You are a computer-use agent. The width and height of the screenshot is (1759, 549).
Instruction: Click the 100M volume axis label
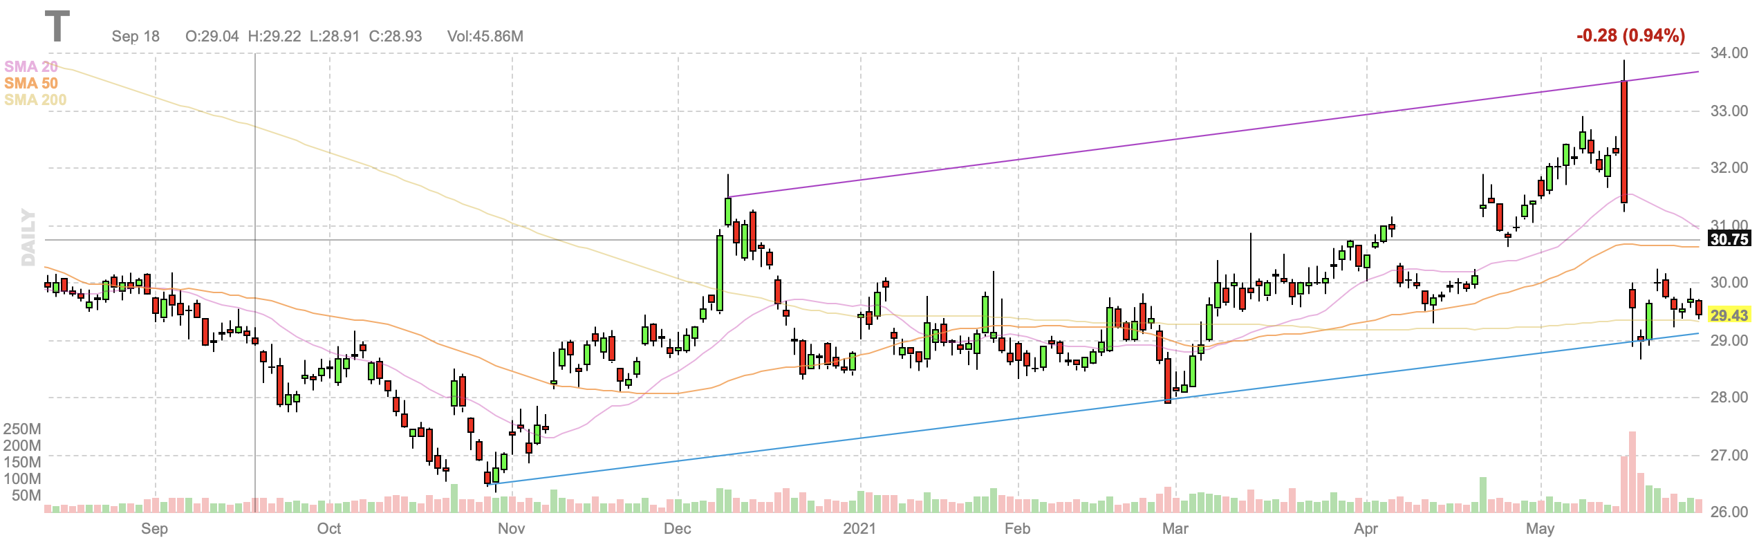[22, 478]
